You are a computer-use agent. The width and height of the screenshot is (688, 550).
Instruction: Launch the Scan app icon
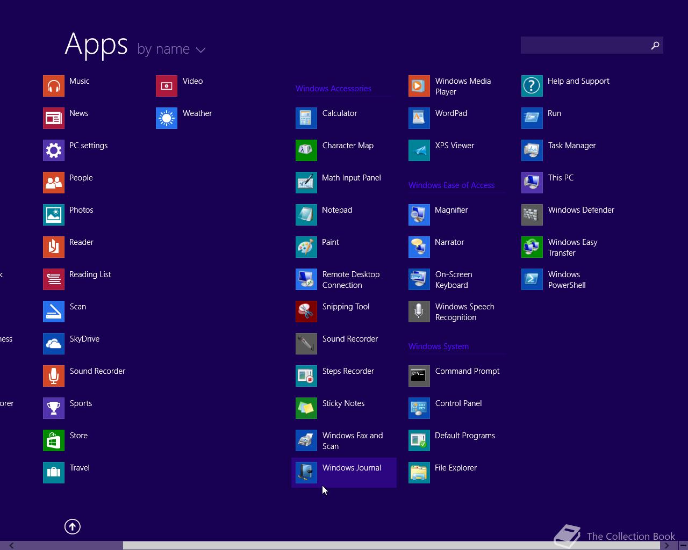coord(54,312)
